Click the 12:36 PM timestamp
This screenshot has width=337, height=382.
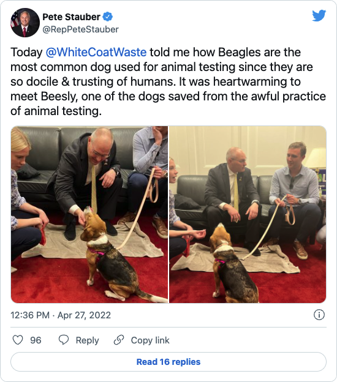pos(30,315)
